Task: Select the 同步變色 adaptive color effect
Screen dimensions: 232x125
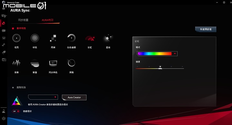Action: (x=53, y=63)
